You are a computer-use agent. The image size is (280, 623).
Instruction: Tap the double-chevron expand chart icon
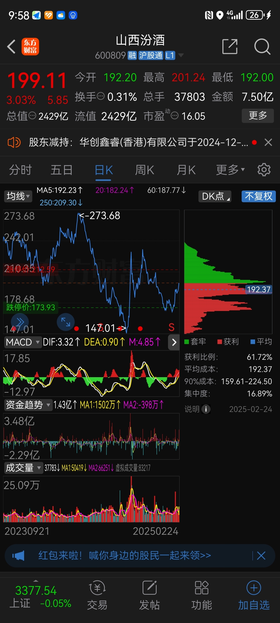(x=20, y=322)
